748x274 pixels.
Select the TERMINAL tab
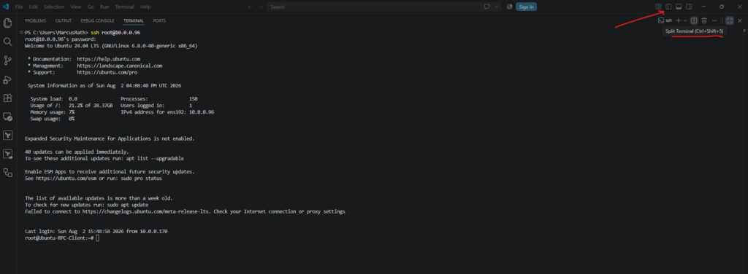click(134, 21)
